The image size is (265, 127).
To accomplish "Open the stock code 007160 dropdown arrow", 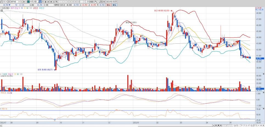I will click(x=19, y=2).
